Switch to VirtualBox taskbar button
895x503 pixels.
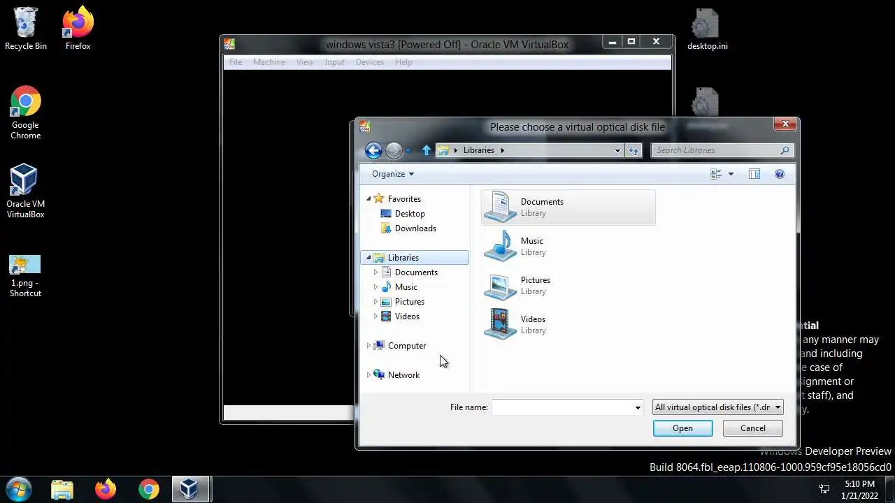pos(189,489)
